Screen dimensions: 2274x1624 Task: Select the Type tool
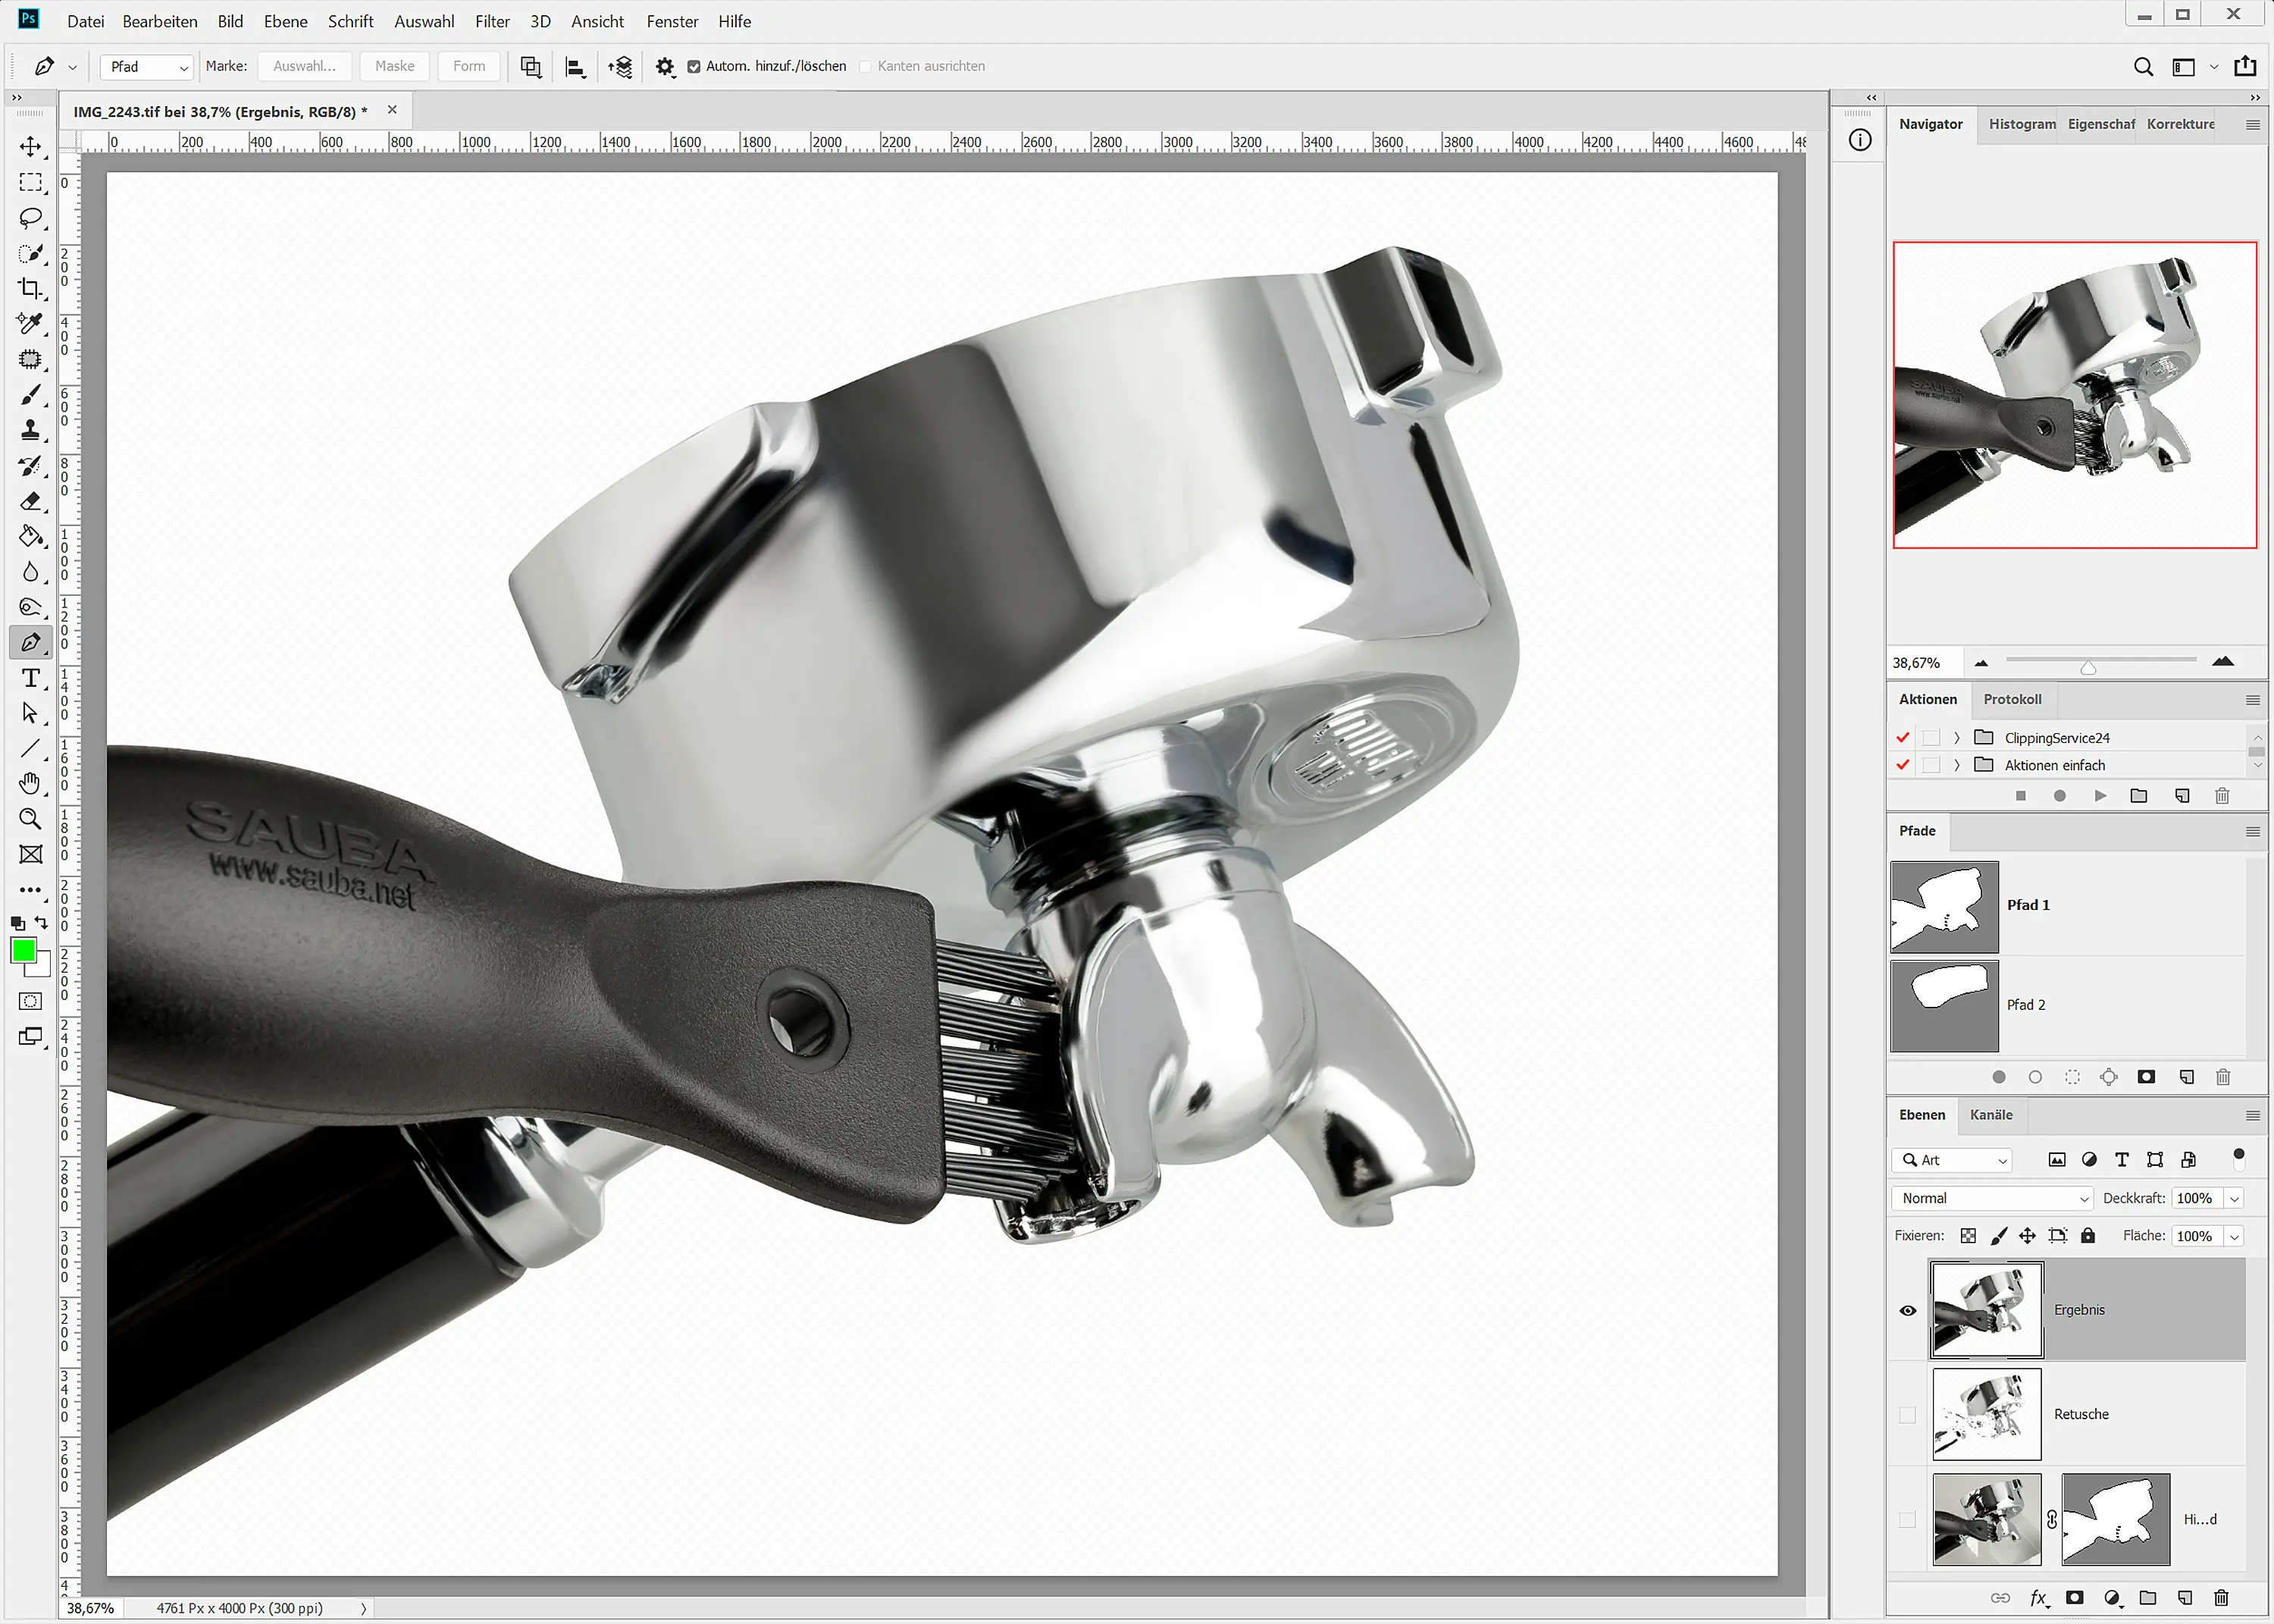(x=30, y=678)
